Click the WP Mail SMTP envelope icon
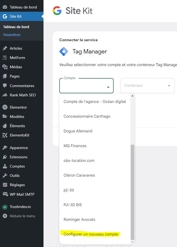Screen dimensions: 177x247 click(x=5, y=194)
